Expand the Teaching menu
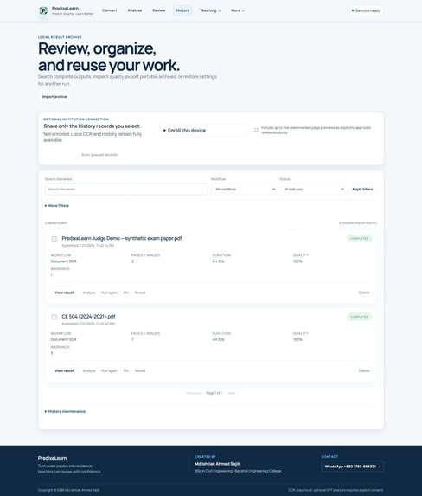Image resolution: width=422 pixels, height=496 pixels. pyautogui.click(x=210, y=10)
